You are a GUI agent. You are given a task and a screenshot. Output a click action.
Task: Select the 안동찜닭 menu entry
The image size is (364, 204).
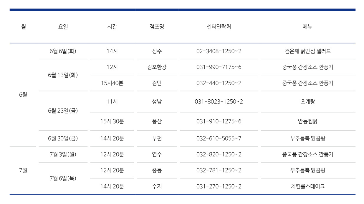pos(308,121)
